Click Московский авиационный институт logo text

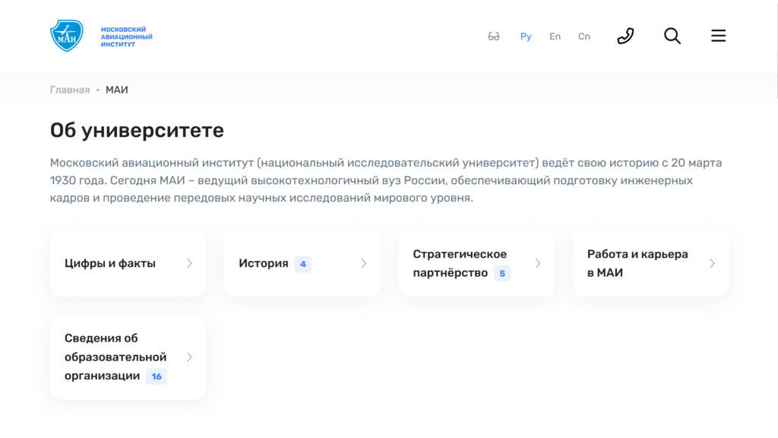127,36
